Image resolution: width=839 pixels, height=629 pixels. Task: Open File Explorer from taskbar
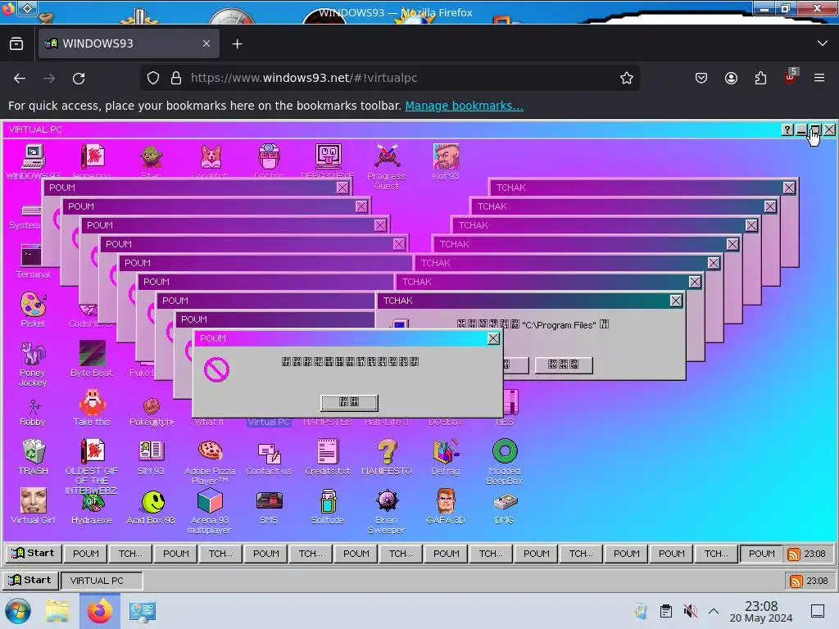(57, 611)
